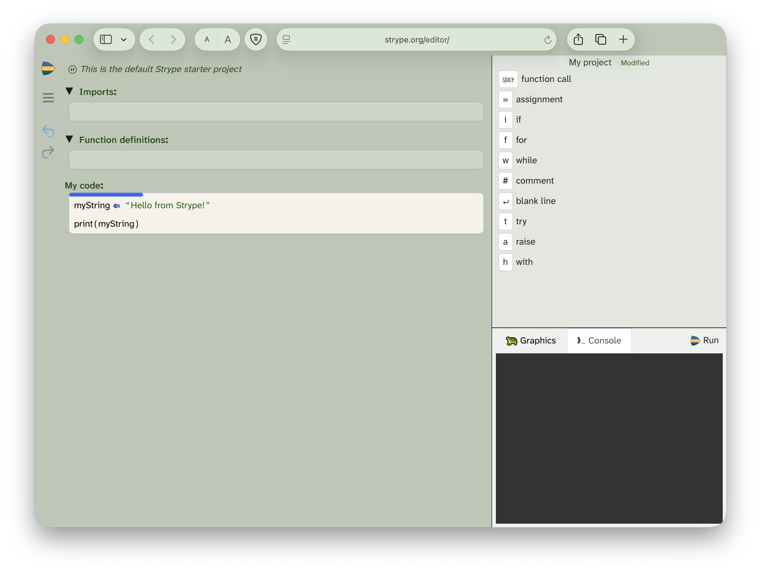Click inside the empty Imports frame
This screenshot has height=573, width=761.
pyautogui.click(x=276, y=112)
